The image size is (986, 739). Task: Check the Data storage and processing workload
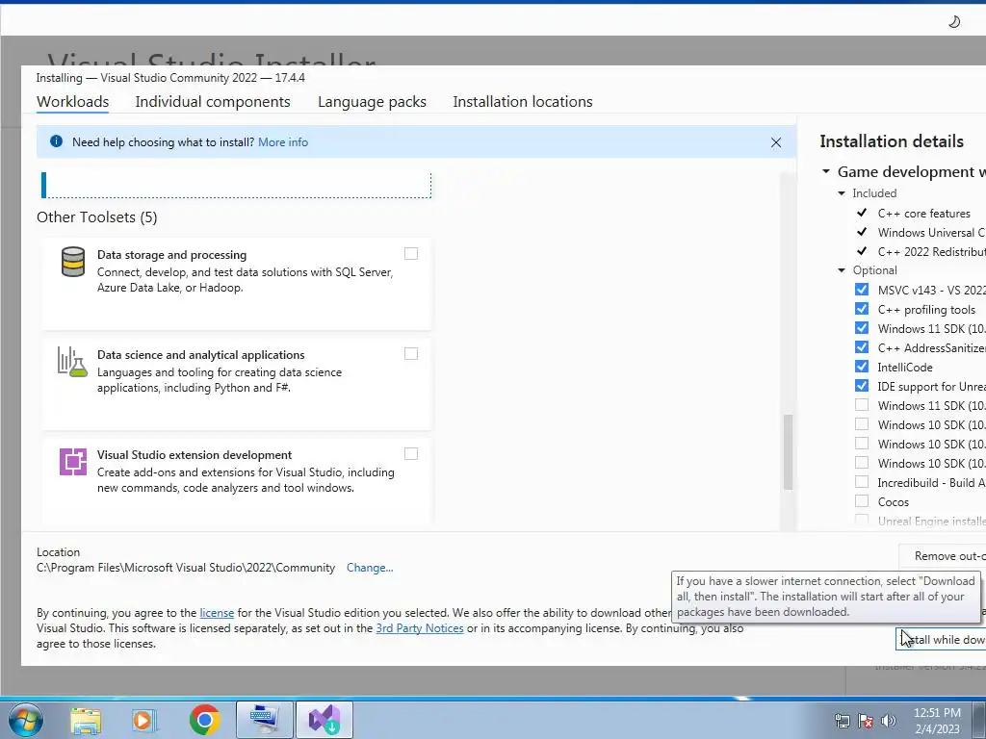tap(410, 254)
